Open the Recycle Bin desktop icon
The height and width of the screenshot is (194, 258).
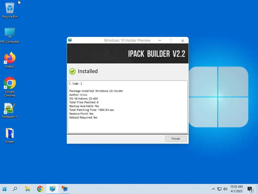pyautogui.click(x=10, y=10)
